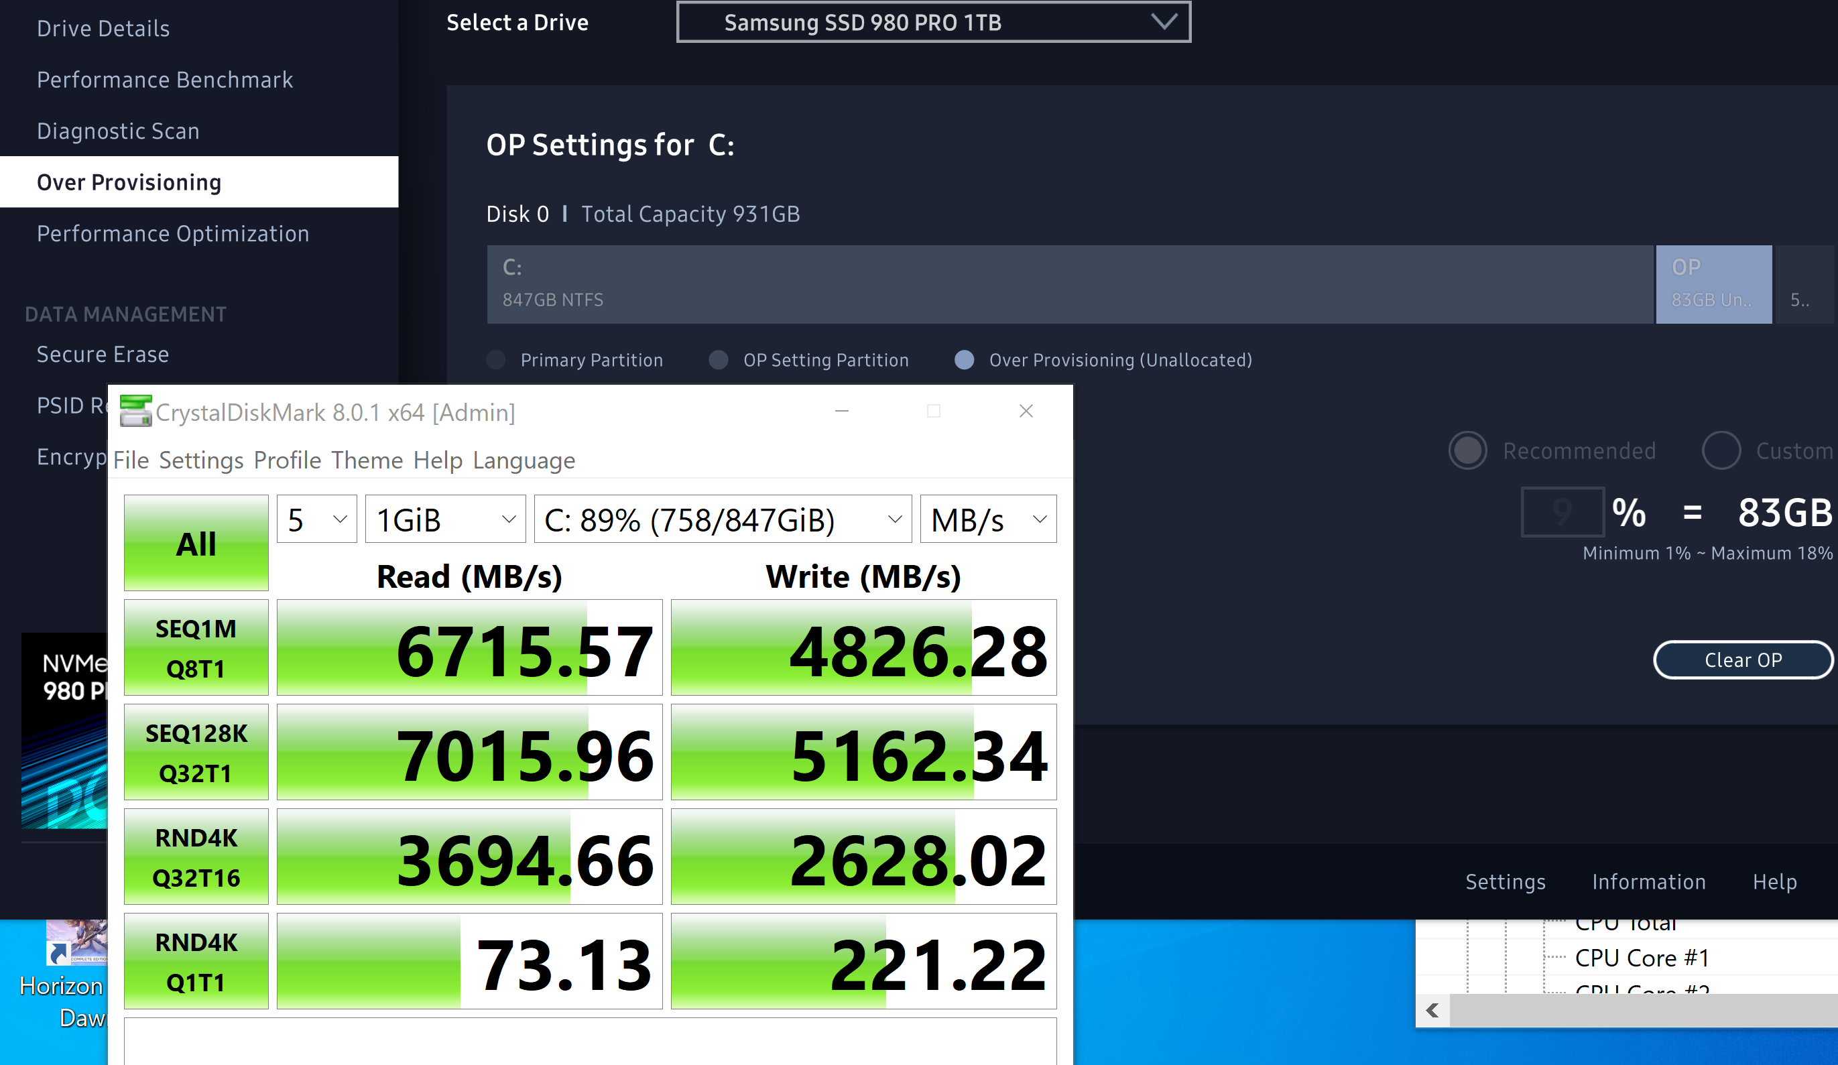Click the left scroll arrow in CPU monitor
1838x1065 pixels.
coord(1432,1010)
